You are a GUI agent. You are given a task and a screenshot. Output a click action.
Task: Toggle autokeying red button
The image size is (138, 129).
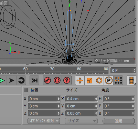coord(57,80)
